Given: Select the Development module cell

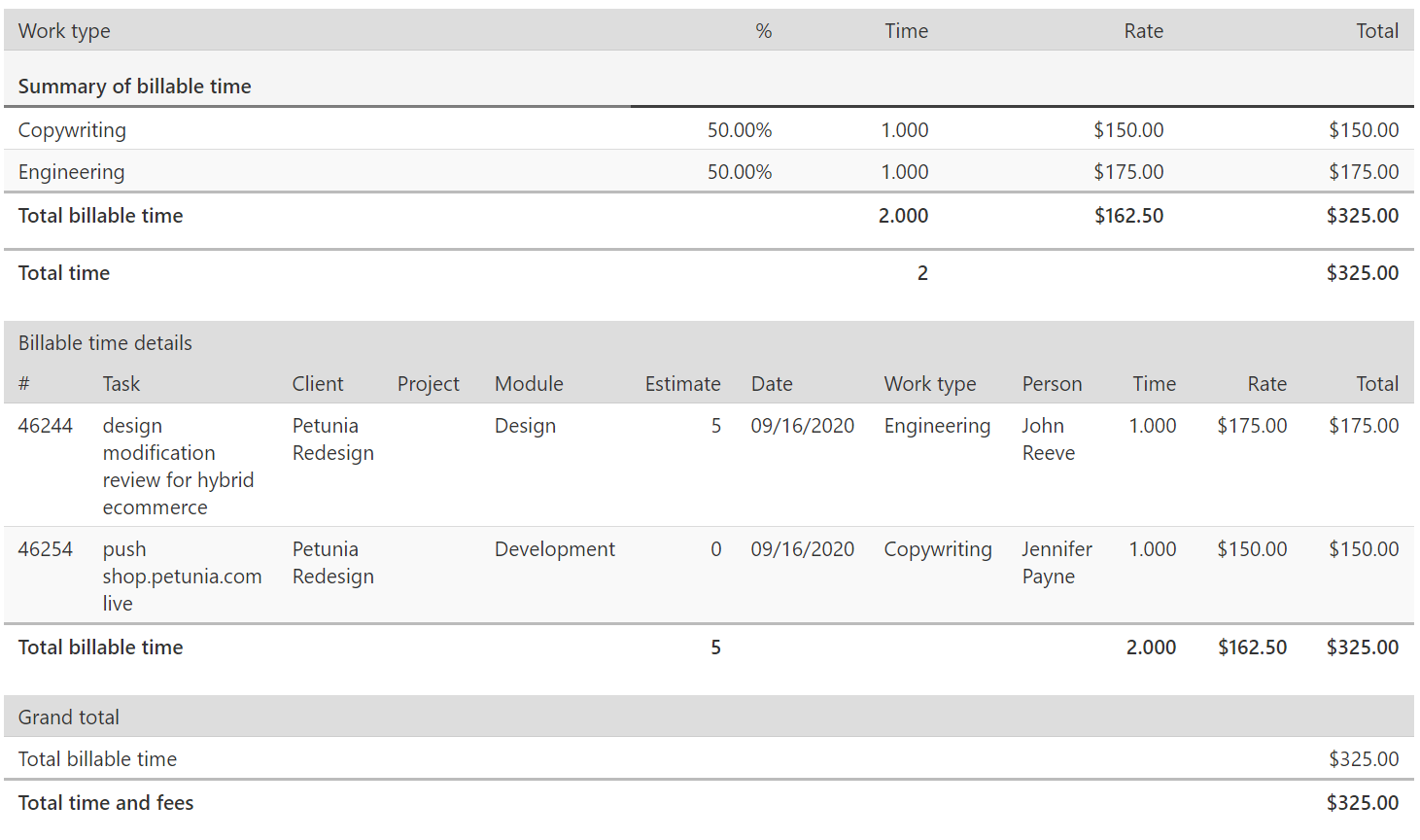Looking at the screenshot, I should coord(554,549).
